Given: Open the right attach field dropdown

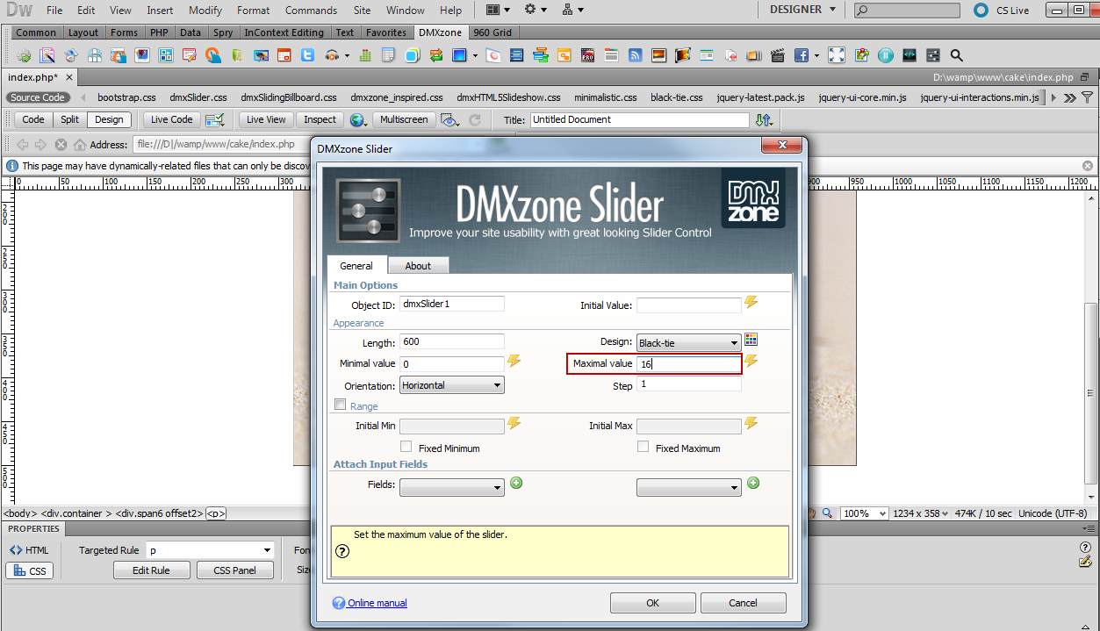Looking at the screenshot, I should (689, 486).
